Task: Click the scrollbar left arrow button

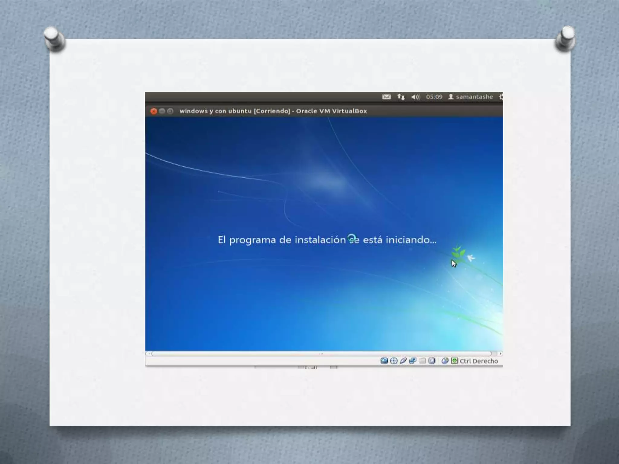Action: pyautogui.click(x=148, y=353)
